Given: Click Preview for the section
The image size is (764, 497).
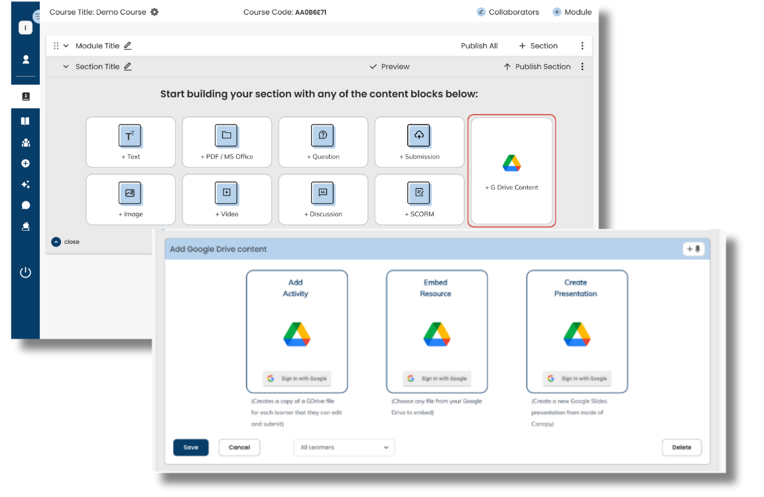Looking at the screenshot, I should tap(389, 67).
